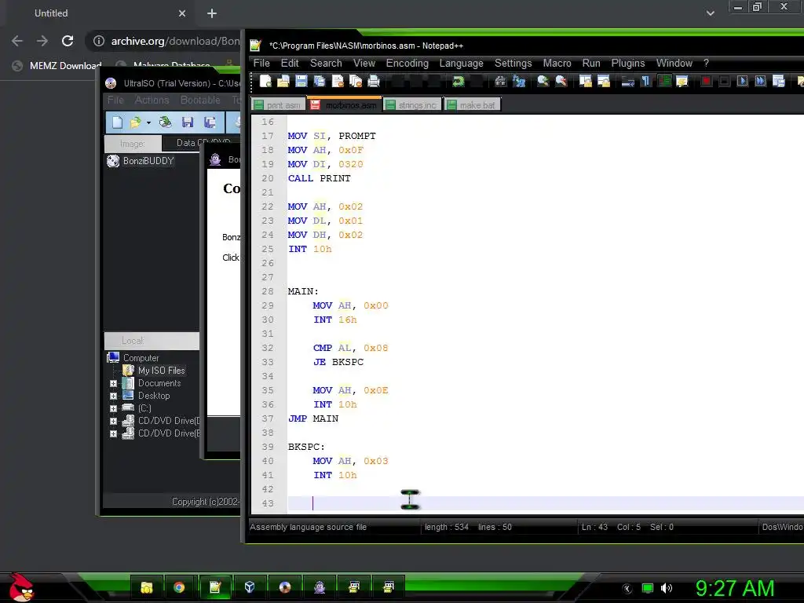Click Open file icon in Notepad++ toolbar
The image size is (804, 603).
pyautogui.click(x=283, y=81)
